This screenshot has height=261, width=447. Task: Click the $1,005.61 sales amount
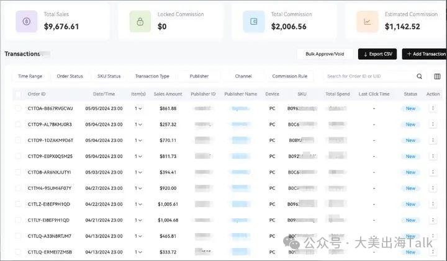(168, 204)
